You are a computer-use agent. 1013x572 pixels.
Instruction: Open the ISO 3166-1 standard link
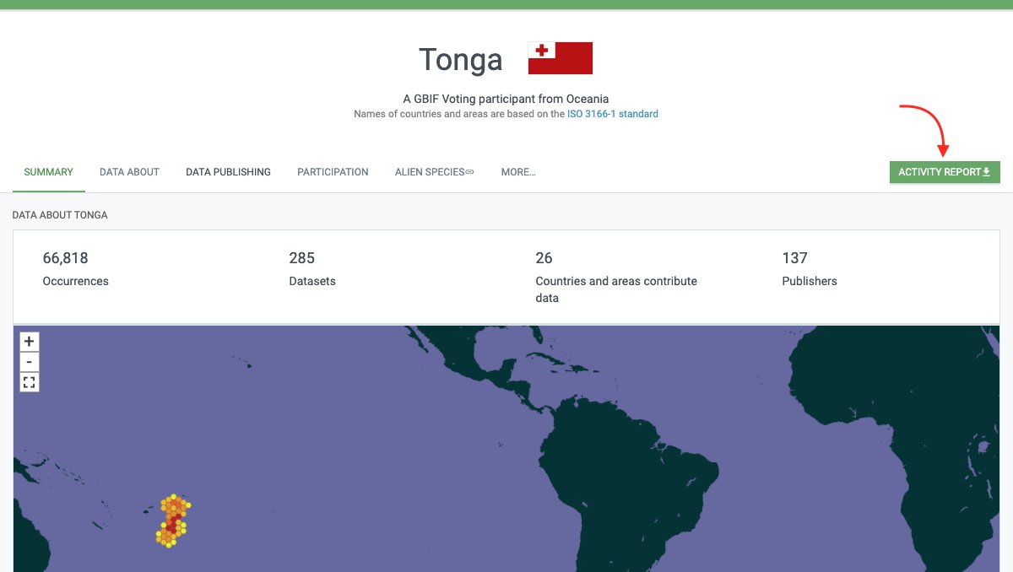point(613,114)
